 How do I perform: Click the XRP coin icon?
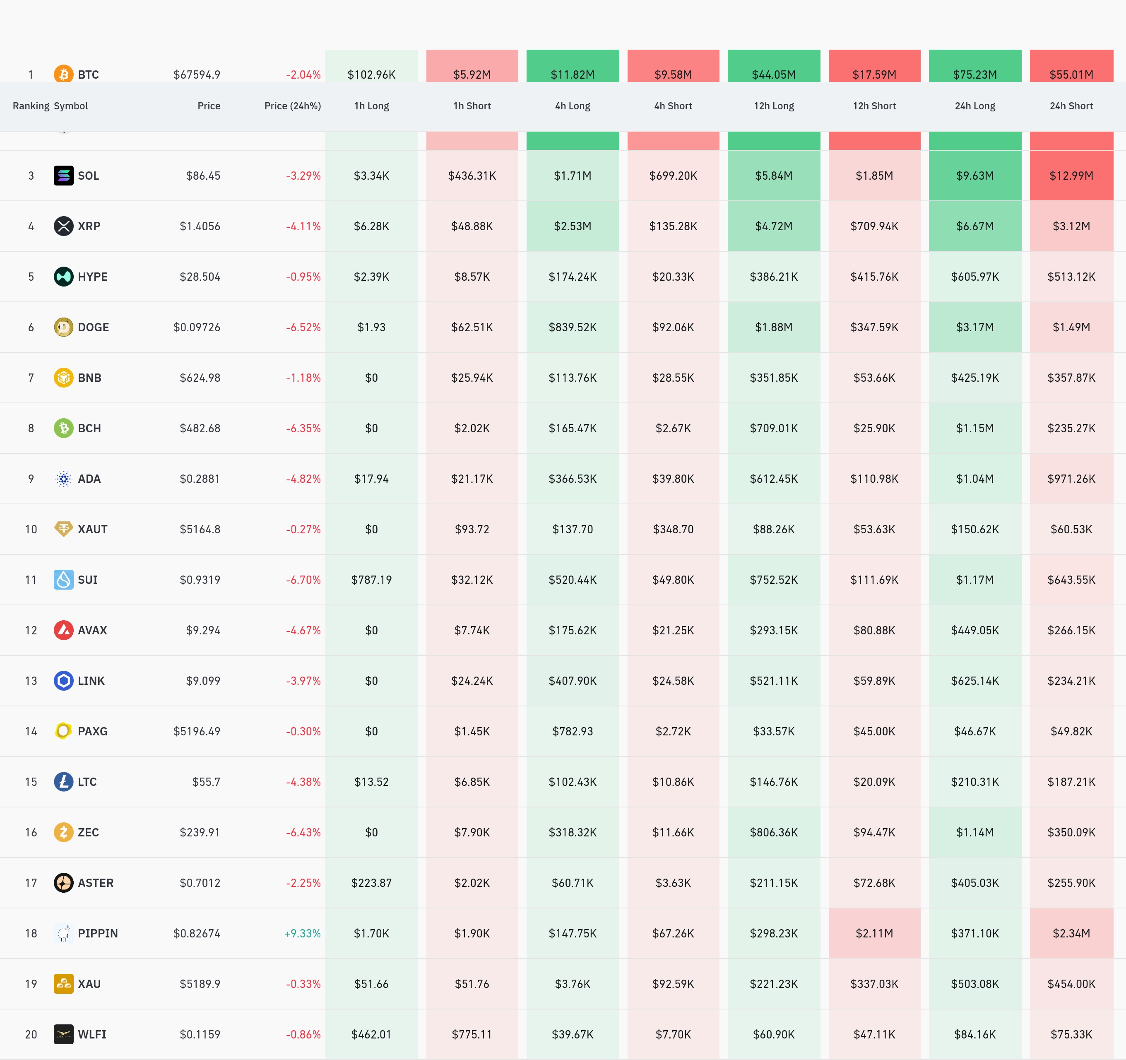tap(63, 226)
